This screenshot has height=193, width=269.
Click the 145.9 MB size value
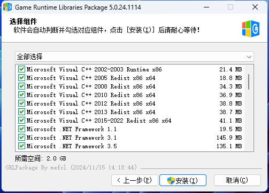[x=229, y=138]
